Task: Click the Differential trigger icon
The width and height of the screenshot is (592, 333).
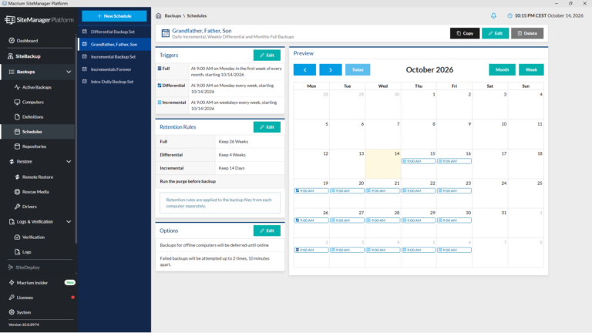Action: point(160,86)
